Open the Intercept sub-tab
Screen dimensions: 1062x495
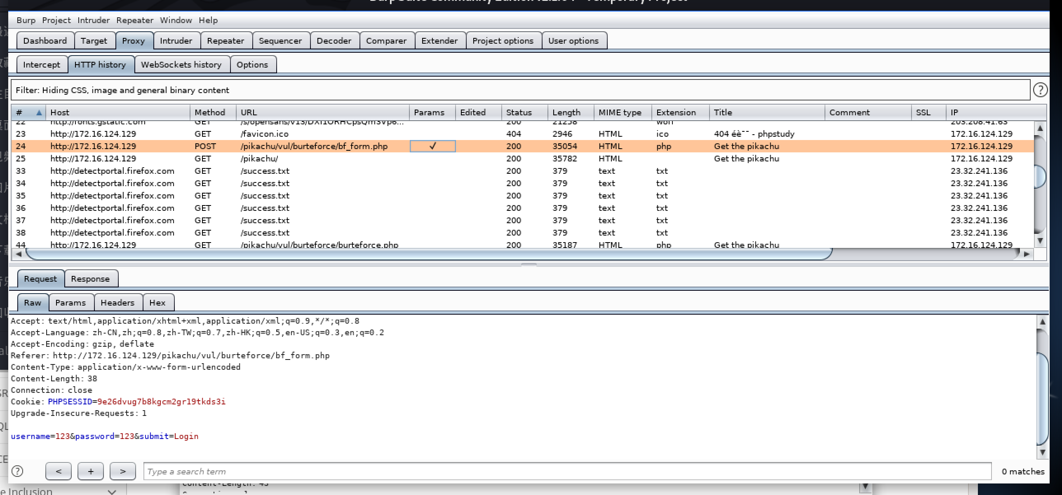pyautogui.click(x=42, y=65)
